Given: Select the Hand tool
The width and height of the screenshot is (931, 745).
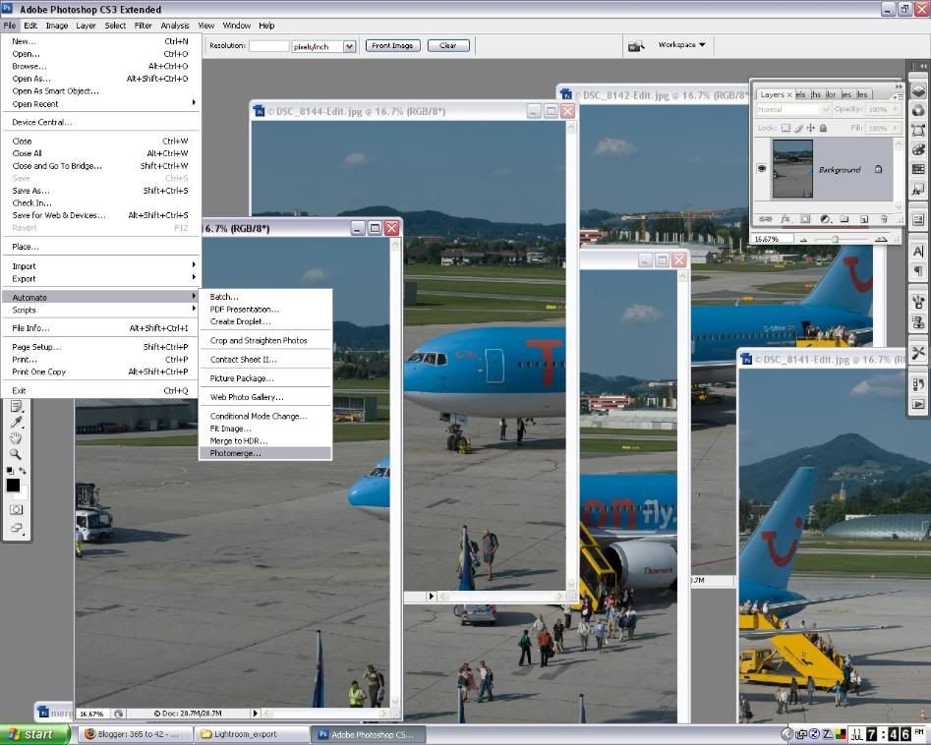Looking at the screenshot, I should coord(16,438).
